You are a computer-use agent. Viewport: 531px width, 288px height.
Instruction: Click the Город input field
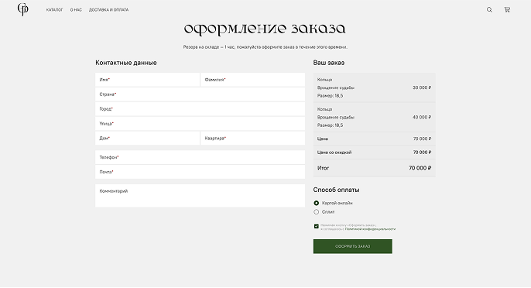click(x=200, y=108)
